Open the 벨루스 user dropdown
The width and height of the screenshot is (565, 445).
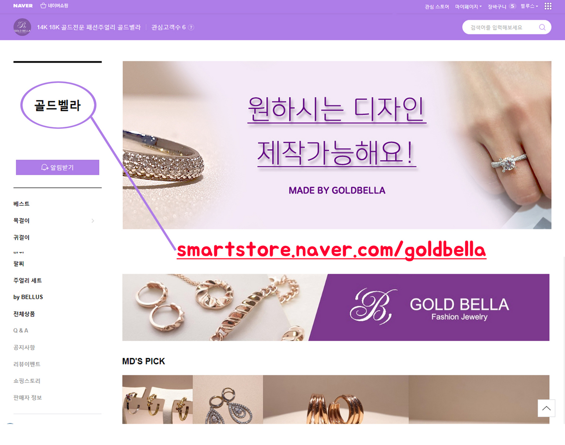[529, 6]
